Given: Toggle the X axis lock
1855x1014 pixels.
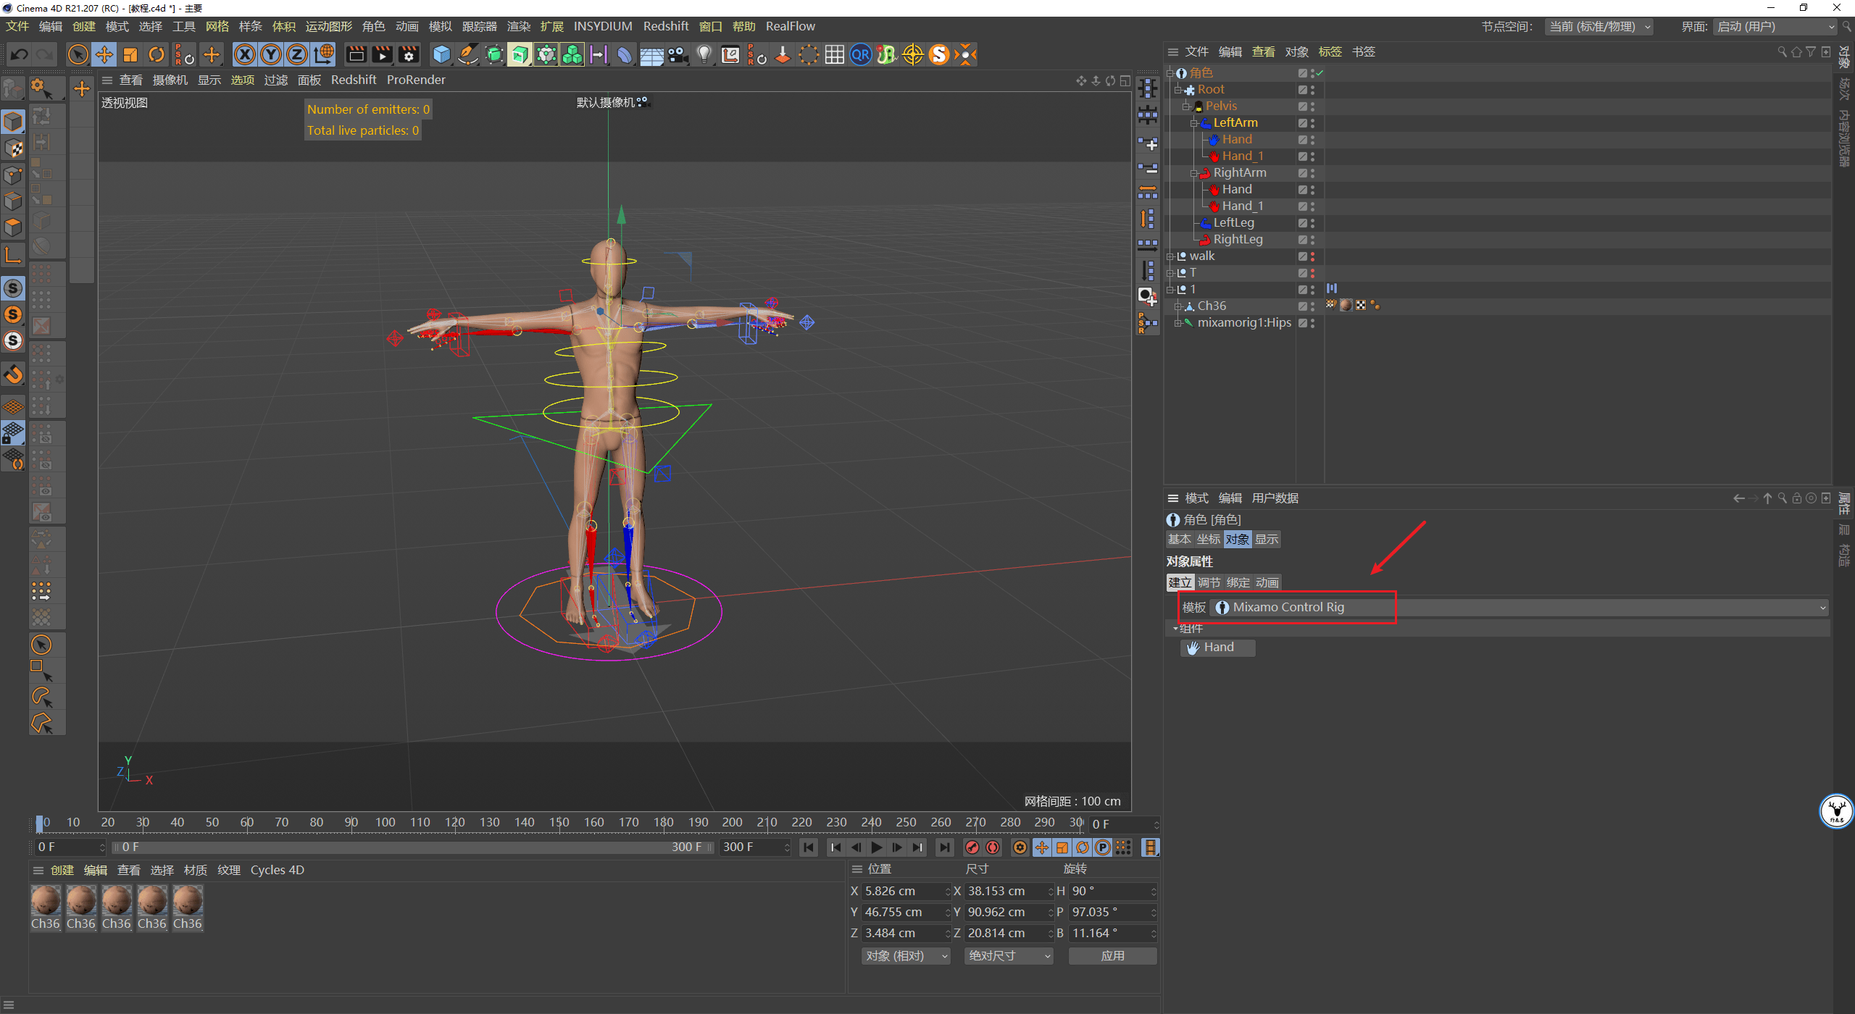Looking at the screenshot, I should pyautogui.click(x=245, y=54).
